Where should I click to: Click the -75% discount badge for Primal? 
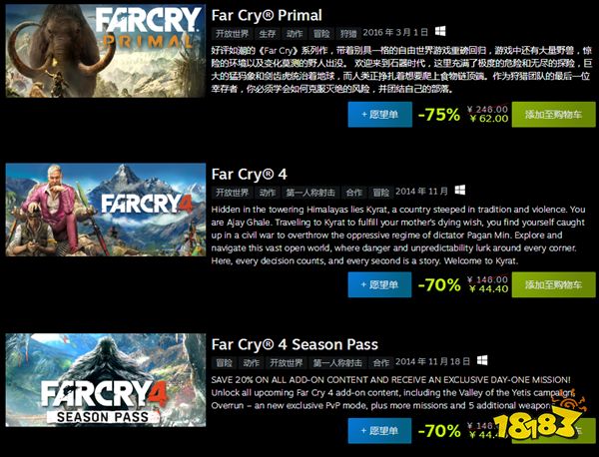439,115
